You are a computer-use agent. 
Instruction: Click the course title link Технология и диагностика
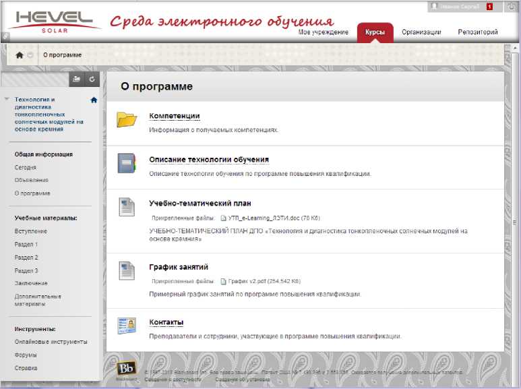[x=49, y=115]
